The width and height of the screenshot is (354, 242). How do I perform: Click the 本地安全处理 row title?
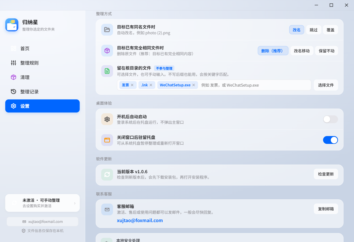coord(128,240)
